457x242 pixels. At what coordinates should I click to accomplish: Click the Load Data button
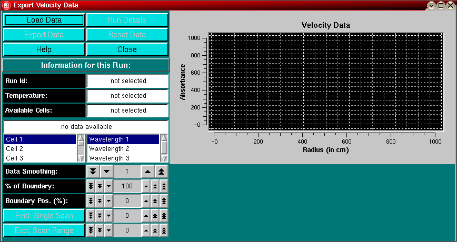tap(44, 20)
